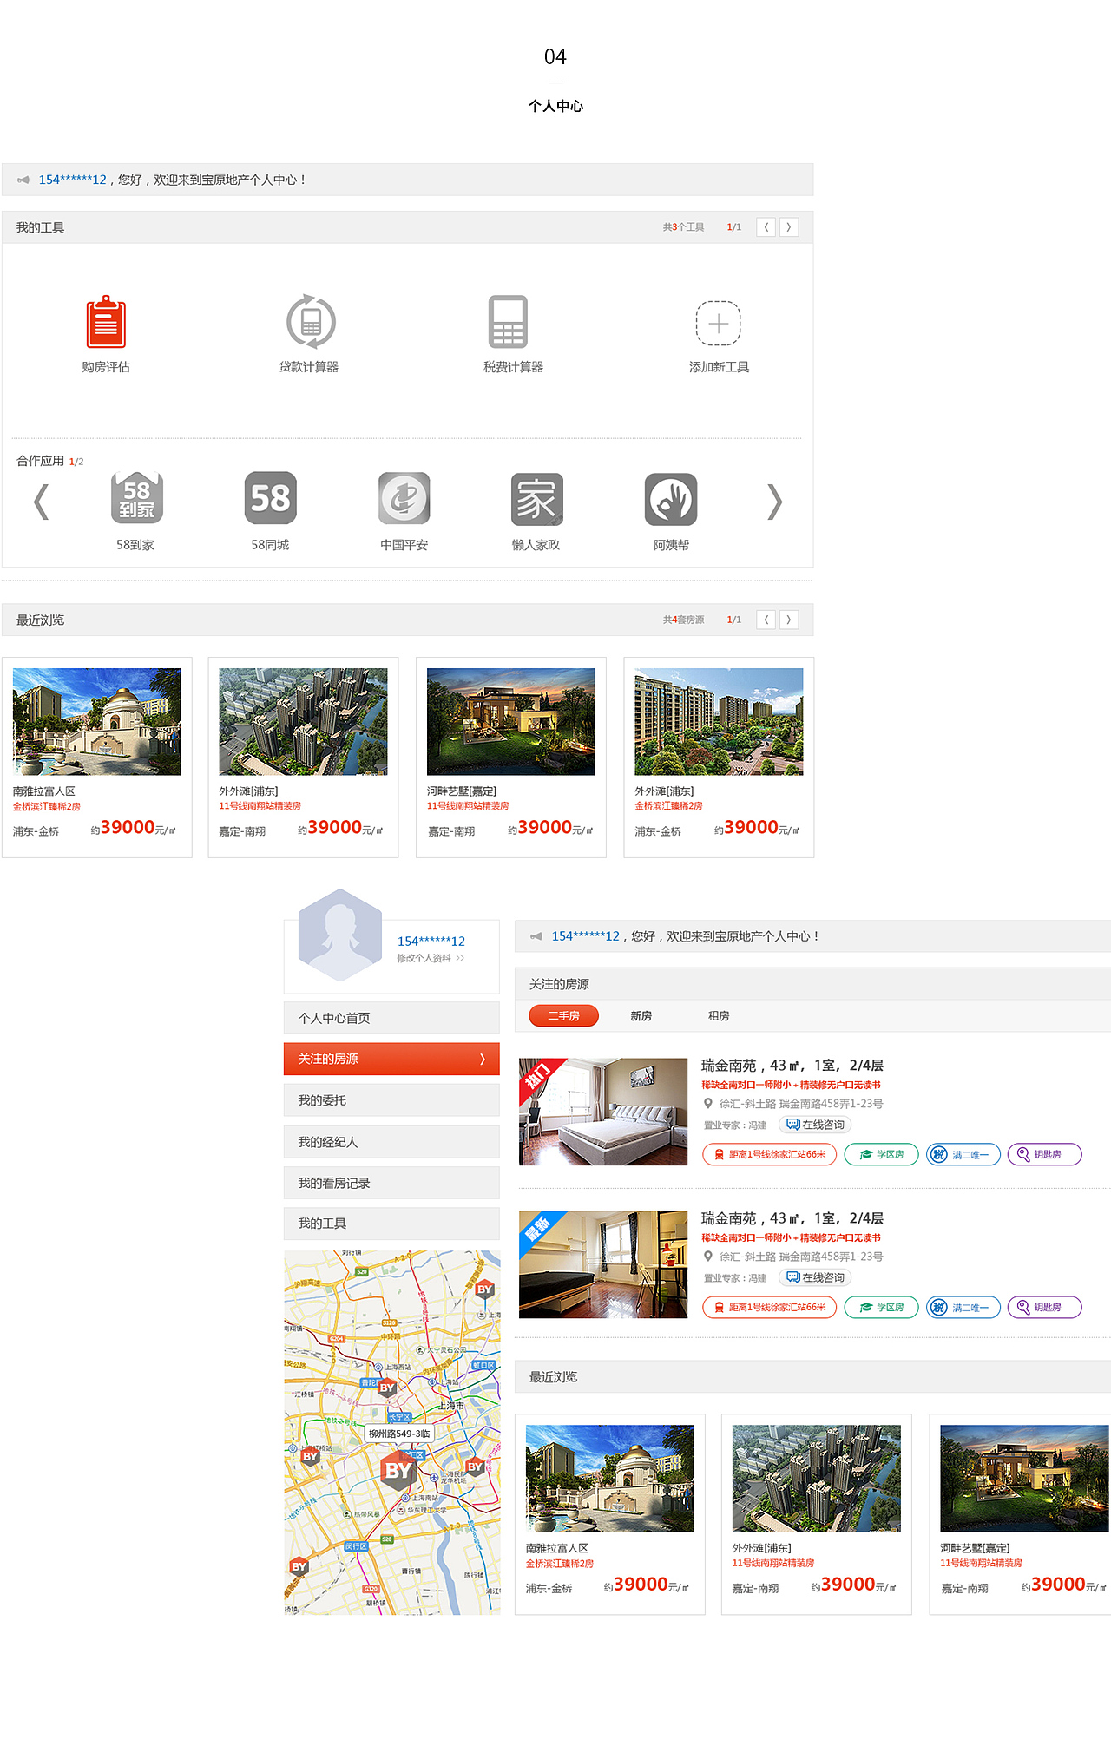Viewport: 1111px width, 1752px height.
Task: Expand 修改个人资料 link under the username
Action: 431,958
